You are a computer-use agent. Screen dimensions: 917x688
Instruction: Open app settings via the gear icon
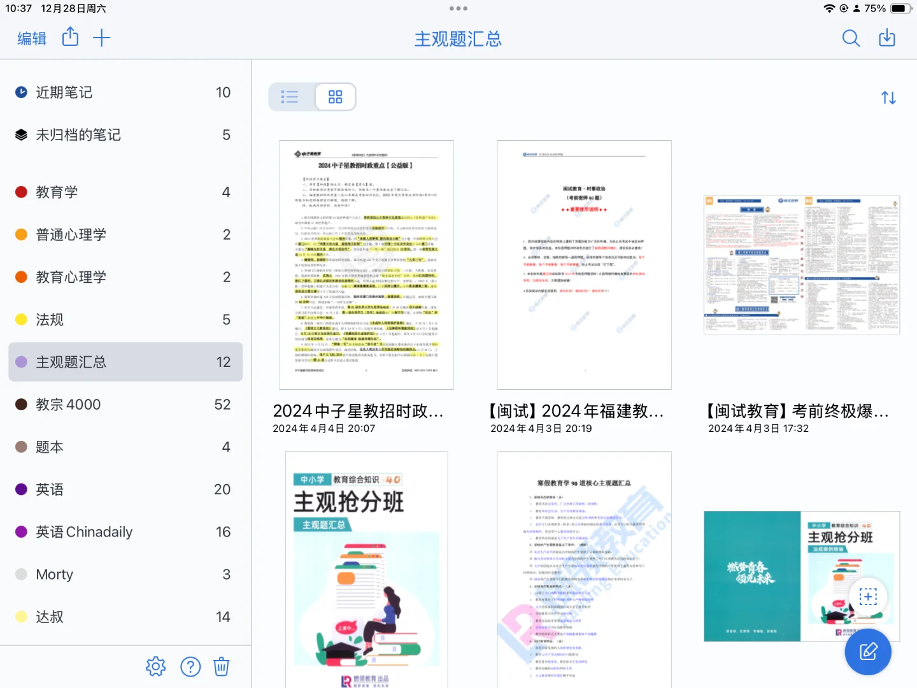click(x=155, y=666)
